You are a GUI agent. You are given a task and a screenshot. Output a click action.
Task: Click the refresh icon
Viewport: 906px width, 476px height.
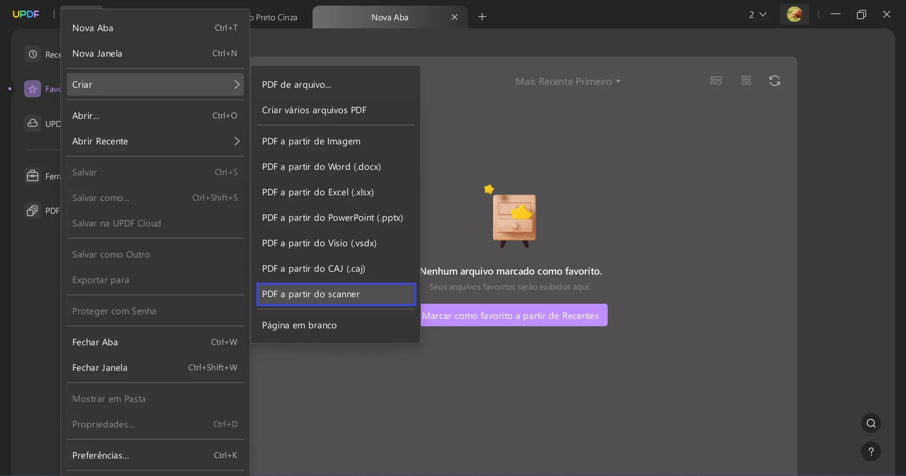coord(775,81)
